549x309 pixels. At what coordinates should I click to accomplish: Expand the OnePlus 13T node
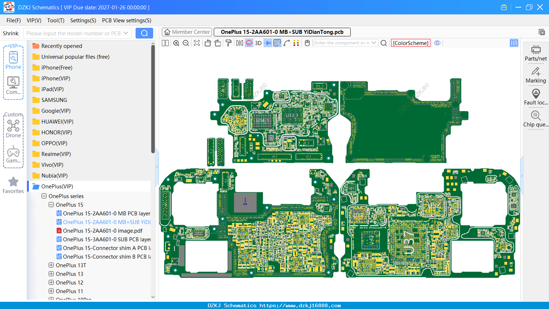(x=51, y=265)
